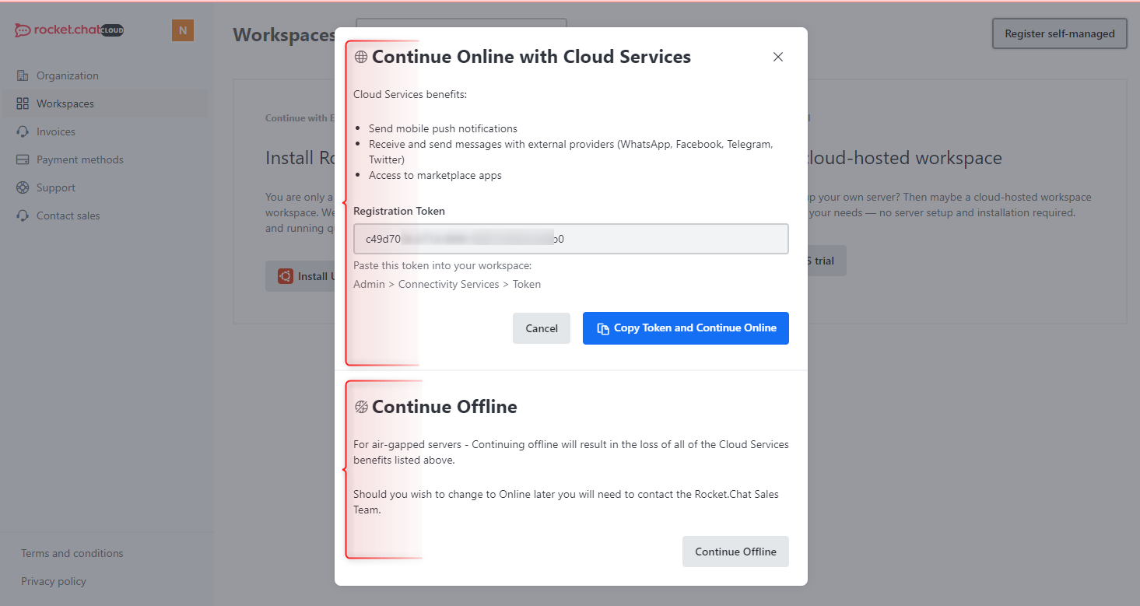Viewport: 1140px width, 606px height.
Task: Select the Registration Token field
Action: (x=571, y=239)
